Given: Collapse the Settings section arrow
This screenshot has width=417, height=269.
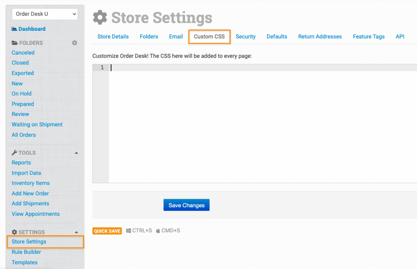Looking at the screenshot, I should click(x=76, y=232).
